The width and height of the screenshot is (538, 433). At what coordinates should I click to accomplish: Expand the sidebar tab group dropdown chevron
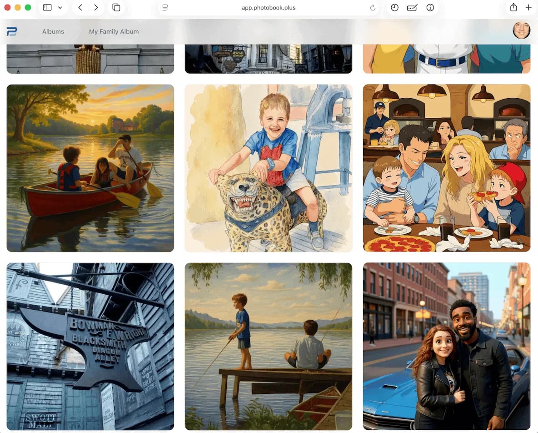coord(60,8)
